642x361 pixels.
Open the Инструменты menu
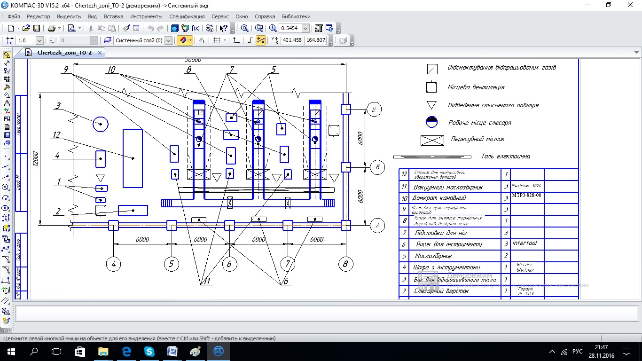pyautogui.click(x=146, y=16)
